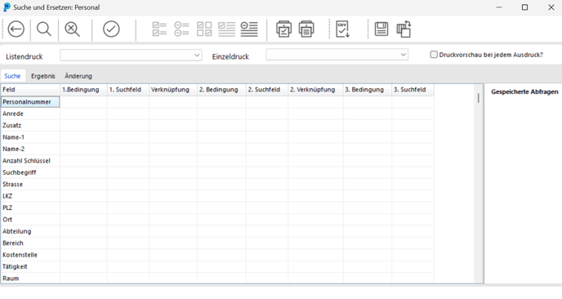
Task: Switch to the Änderung tab
Action: 78,76
